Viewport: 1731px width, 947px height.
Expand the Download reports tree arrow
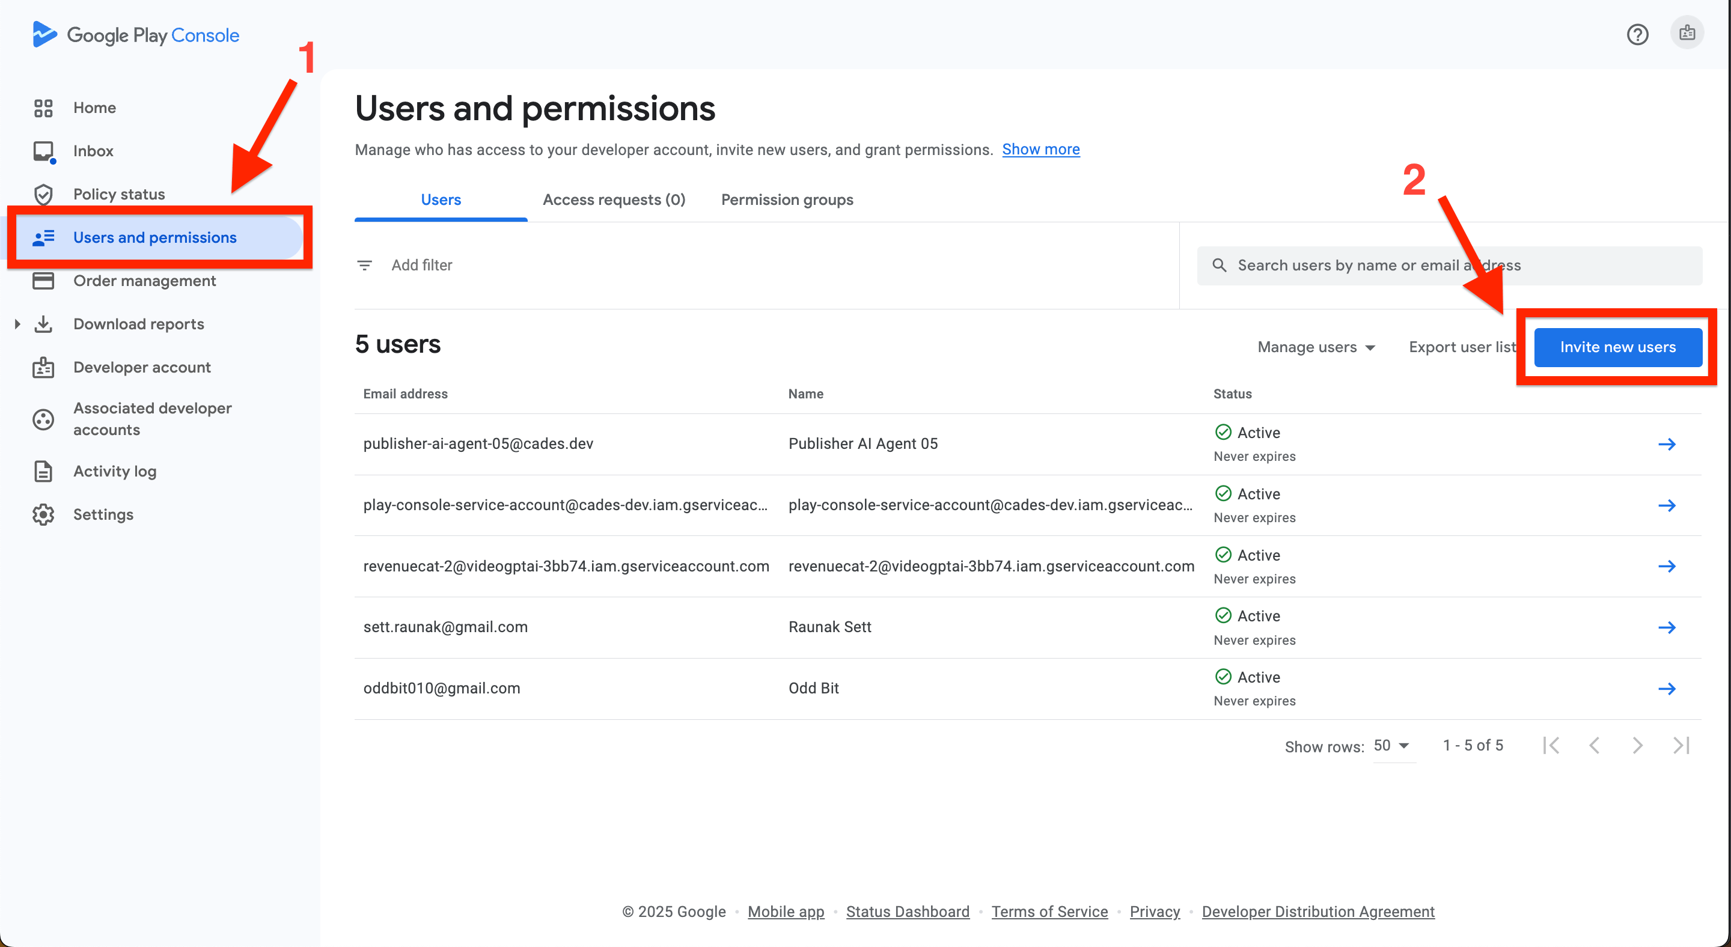click(17, 324)
